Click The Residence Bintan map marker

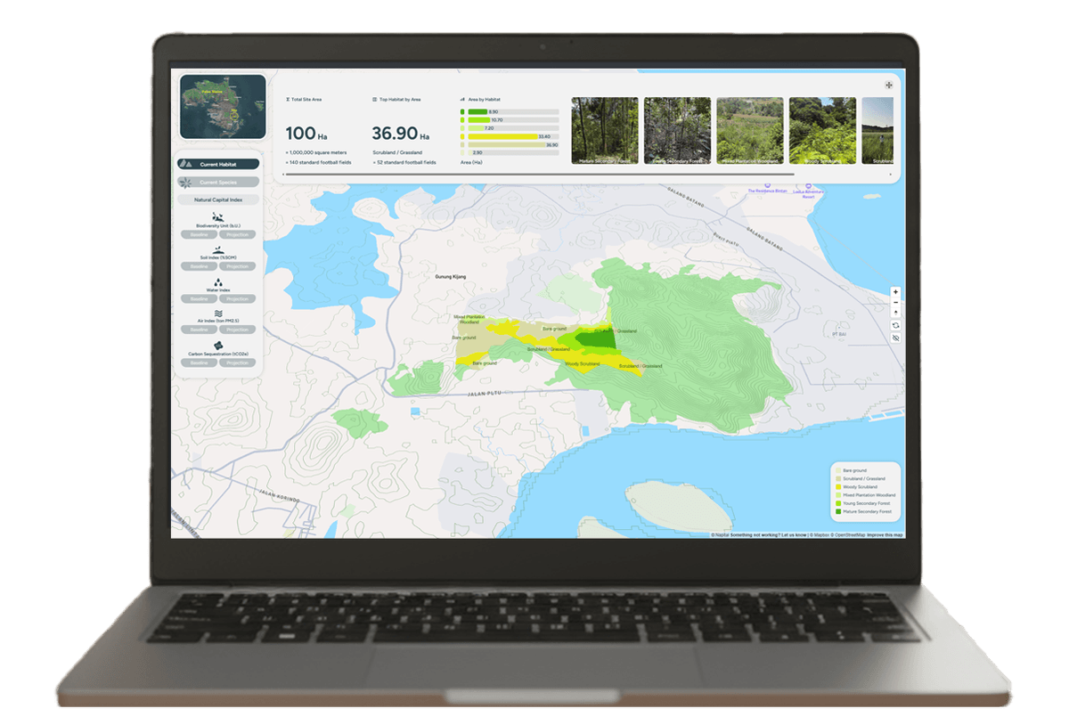(767, 186)
